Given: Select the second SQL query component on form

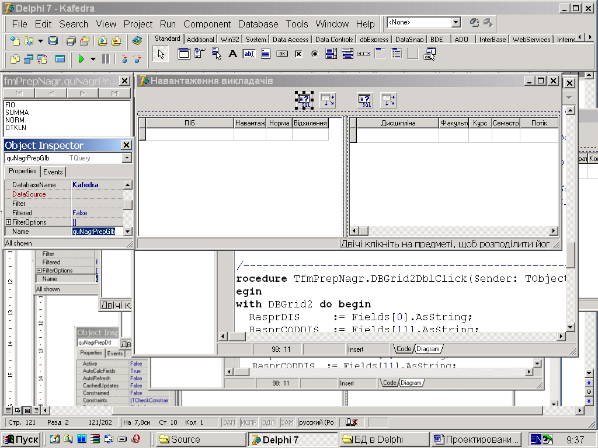Looking at the screenshot, I should 364,100.
